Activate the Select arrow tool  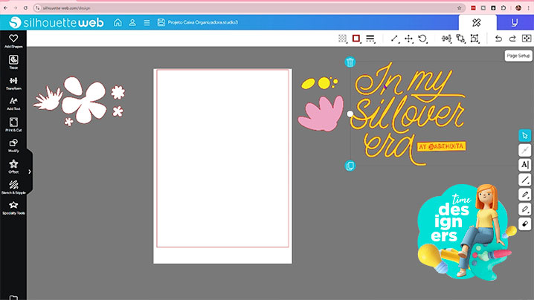click(525, 135)
